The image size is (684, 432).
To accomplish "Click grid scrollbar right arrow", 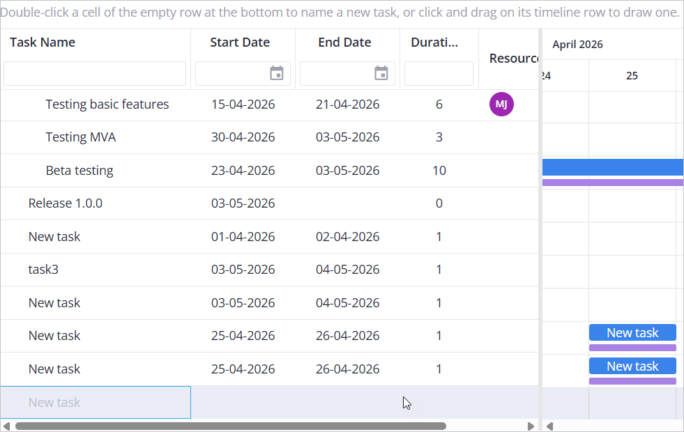I will [x=531, y=426].
